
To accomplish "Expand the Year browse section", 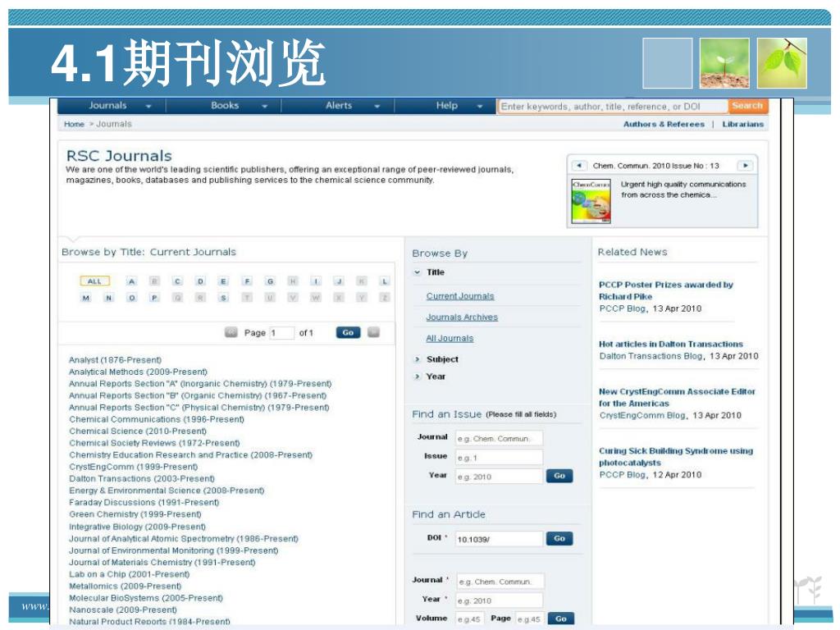I will [x=418, y=377].
